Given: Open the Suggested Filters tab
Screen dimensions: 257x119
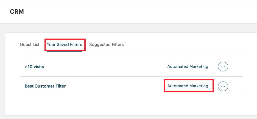Looking at the screenshot, I should tap(107, 44).
